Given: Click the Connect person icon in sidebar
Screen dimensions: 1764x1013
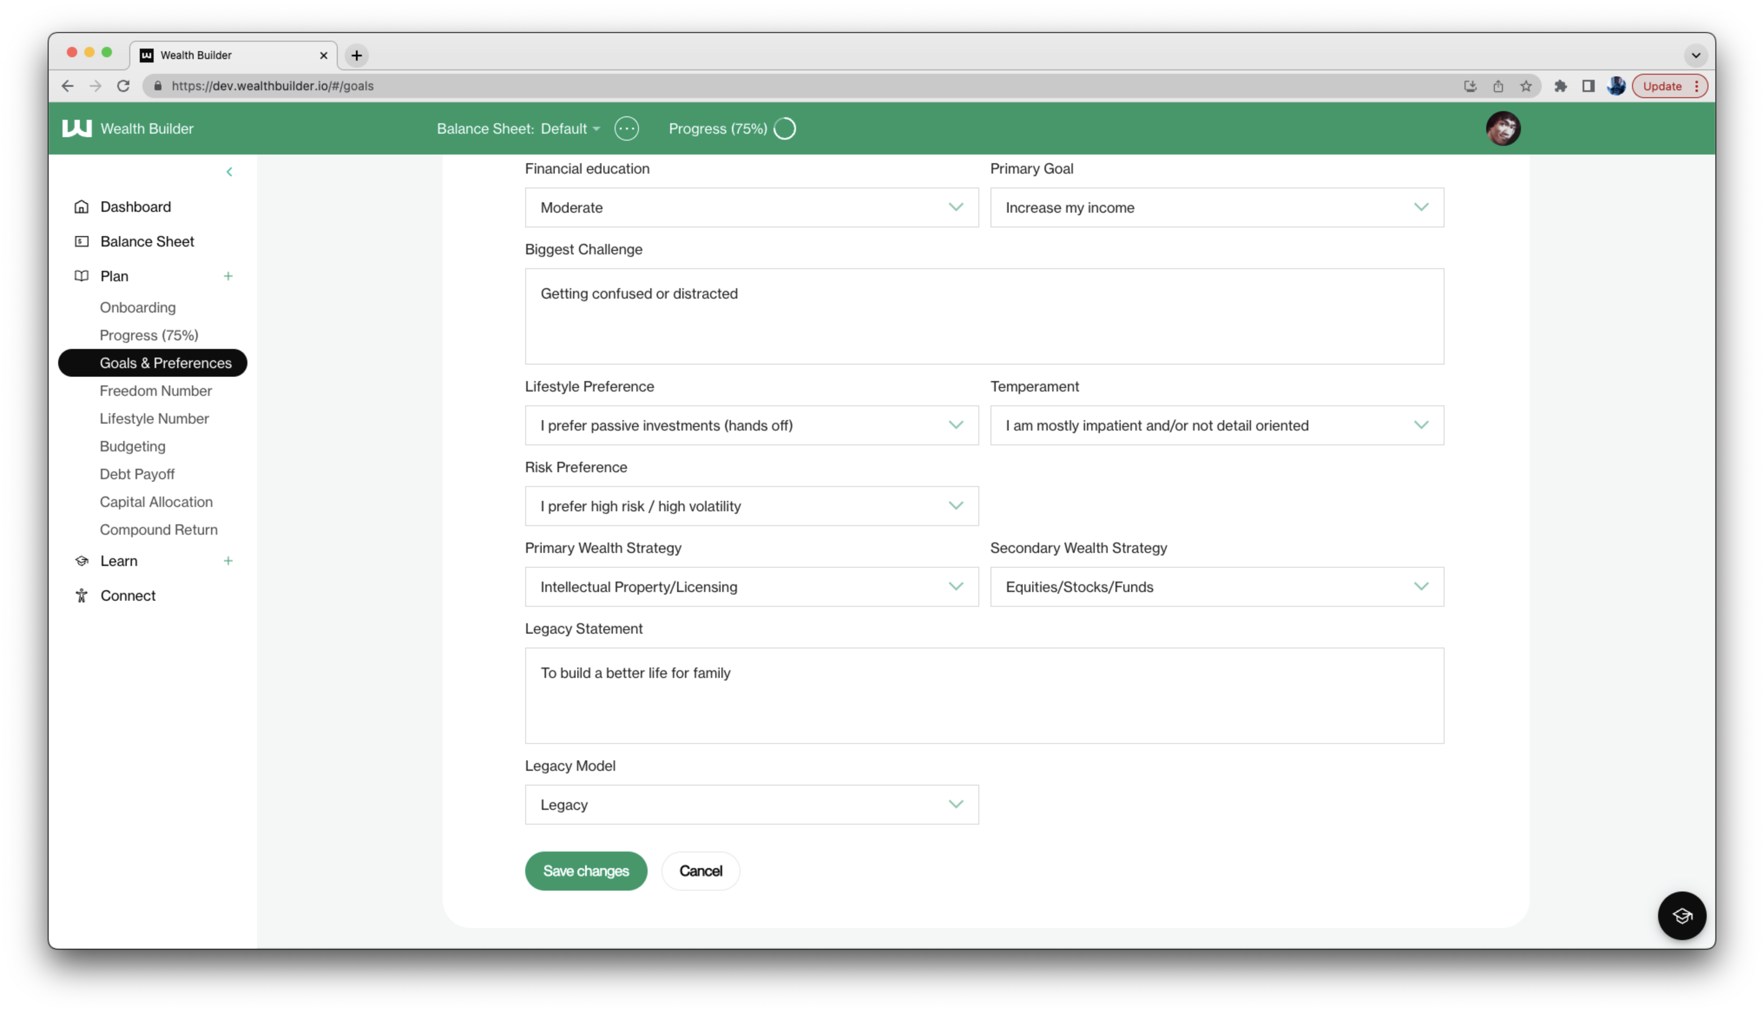Looking at the screenshot, I should (81, 595).
